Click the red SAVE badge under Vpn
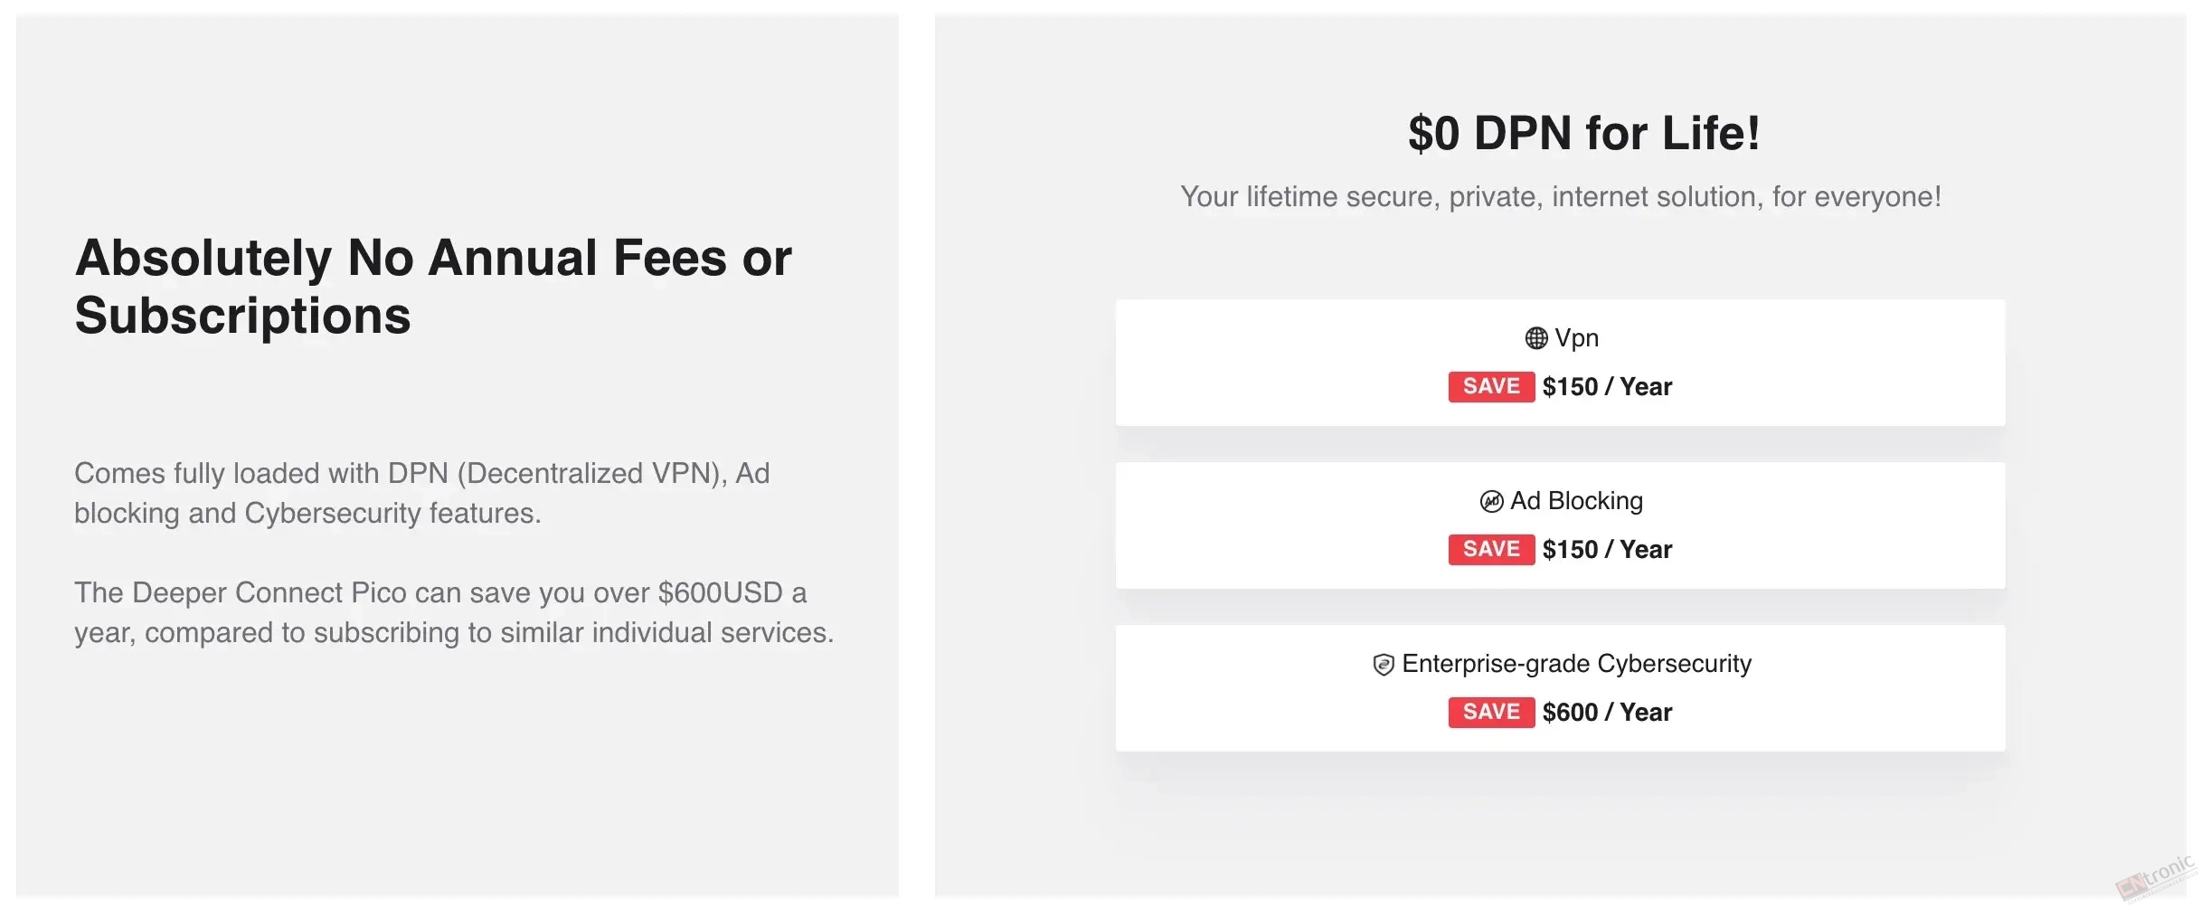This screenshot has height=908, width=2201. [x=1491, y=387]
